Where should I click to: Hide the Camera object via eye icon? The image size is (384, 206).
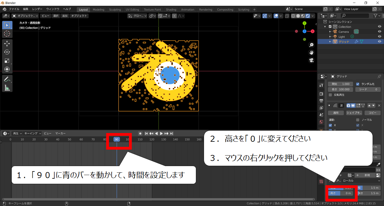click(x=379, y=32)
